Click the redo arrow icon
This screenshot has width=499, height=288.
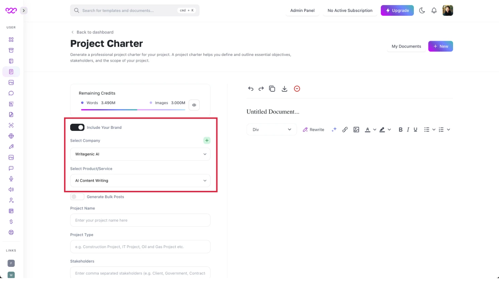tap(261, 89)
